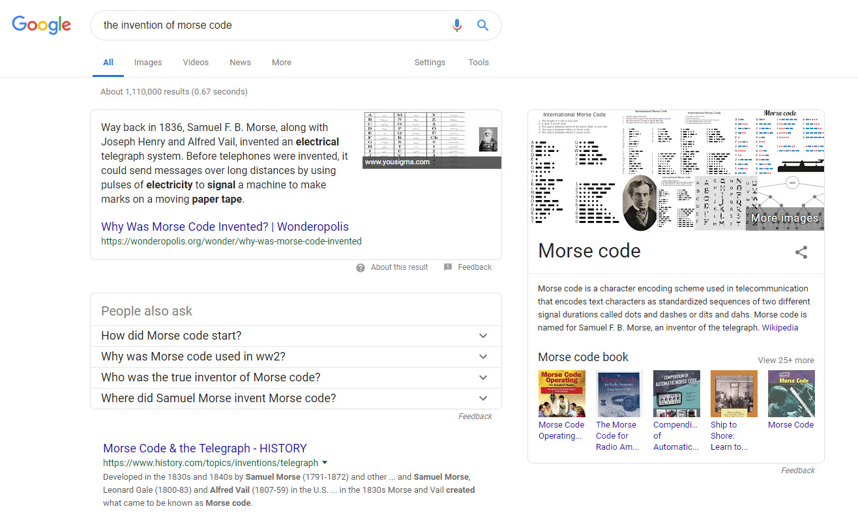The height and width of the screenshot is (513, 858).
Task: Open the Tools option
Action: (x=478, y=63)
